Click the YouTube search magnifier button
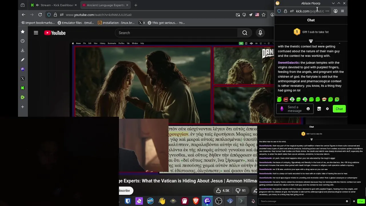The height and width of the screenshot is (206, 366). 245,33
